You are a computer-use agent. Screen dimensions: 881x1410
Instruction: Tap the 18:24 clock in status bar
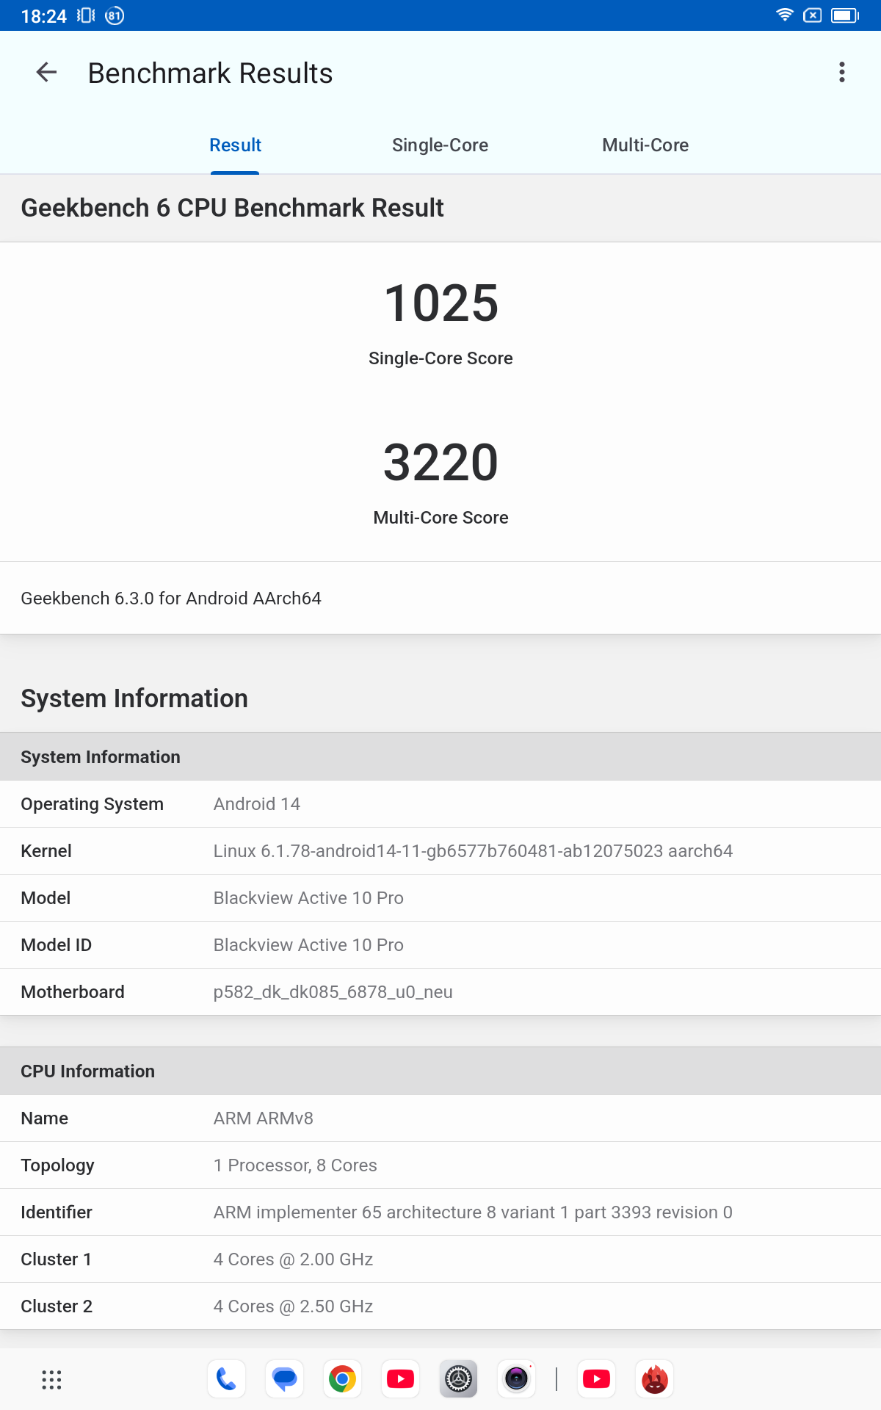(x=43, y=16)
